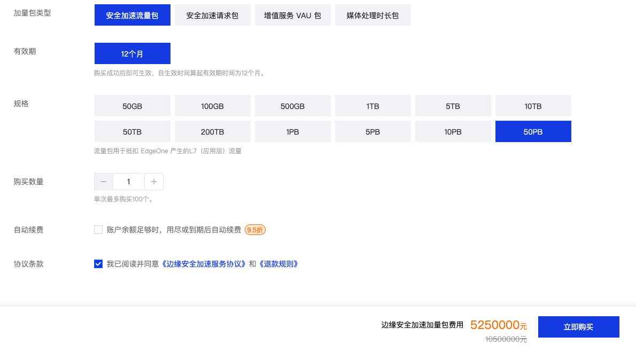Choose 增值服务 VAU 包 type
Viewport: 636px width, 352px height.
(x=292, y=15)
